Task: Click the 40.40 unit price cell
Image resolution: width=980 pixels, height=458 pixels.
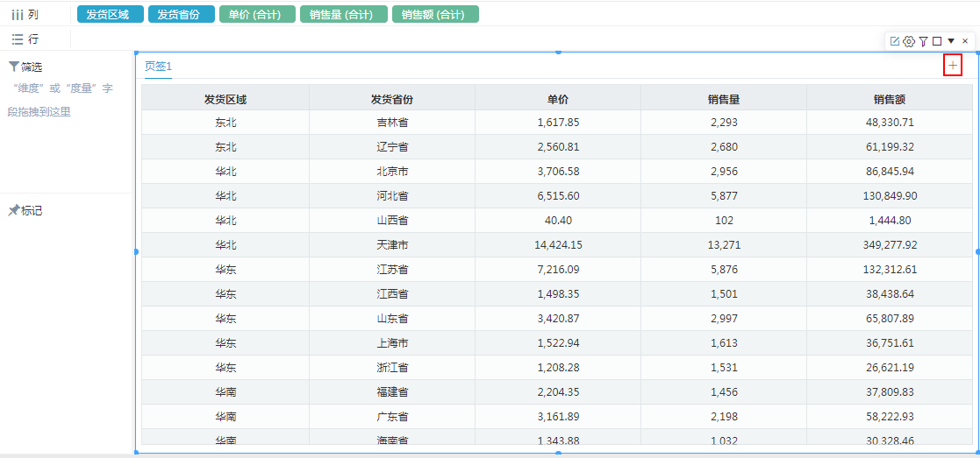Action: click(558, 221)
